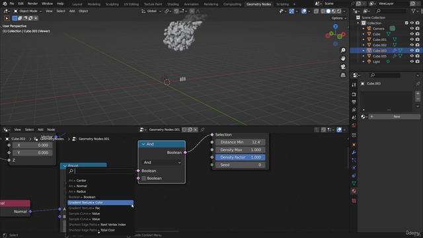Open Object Mode dropdown
This screenshot has height=238, width=423.
[28, 11]
